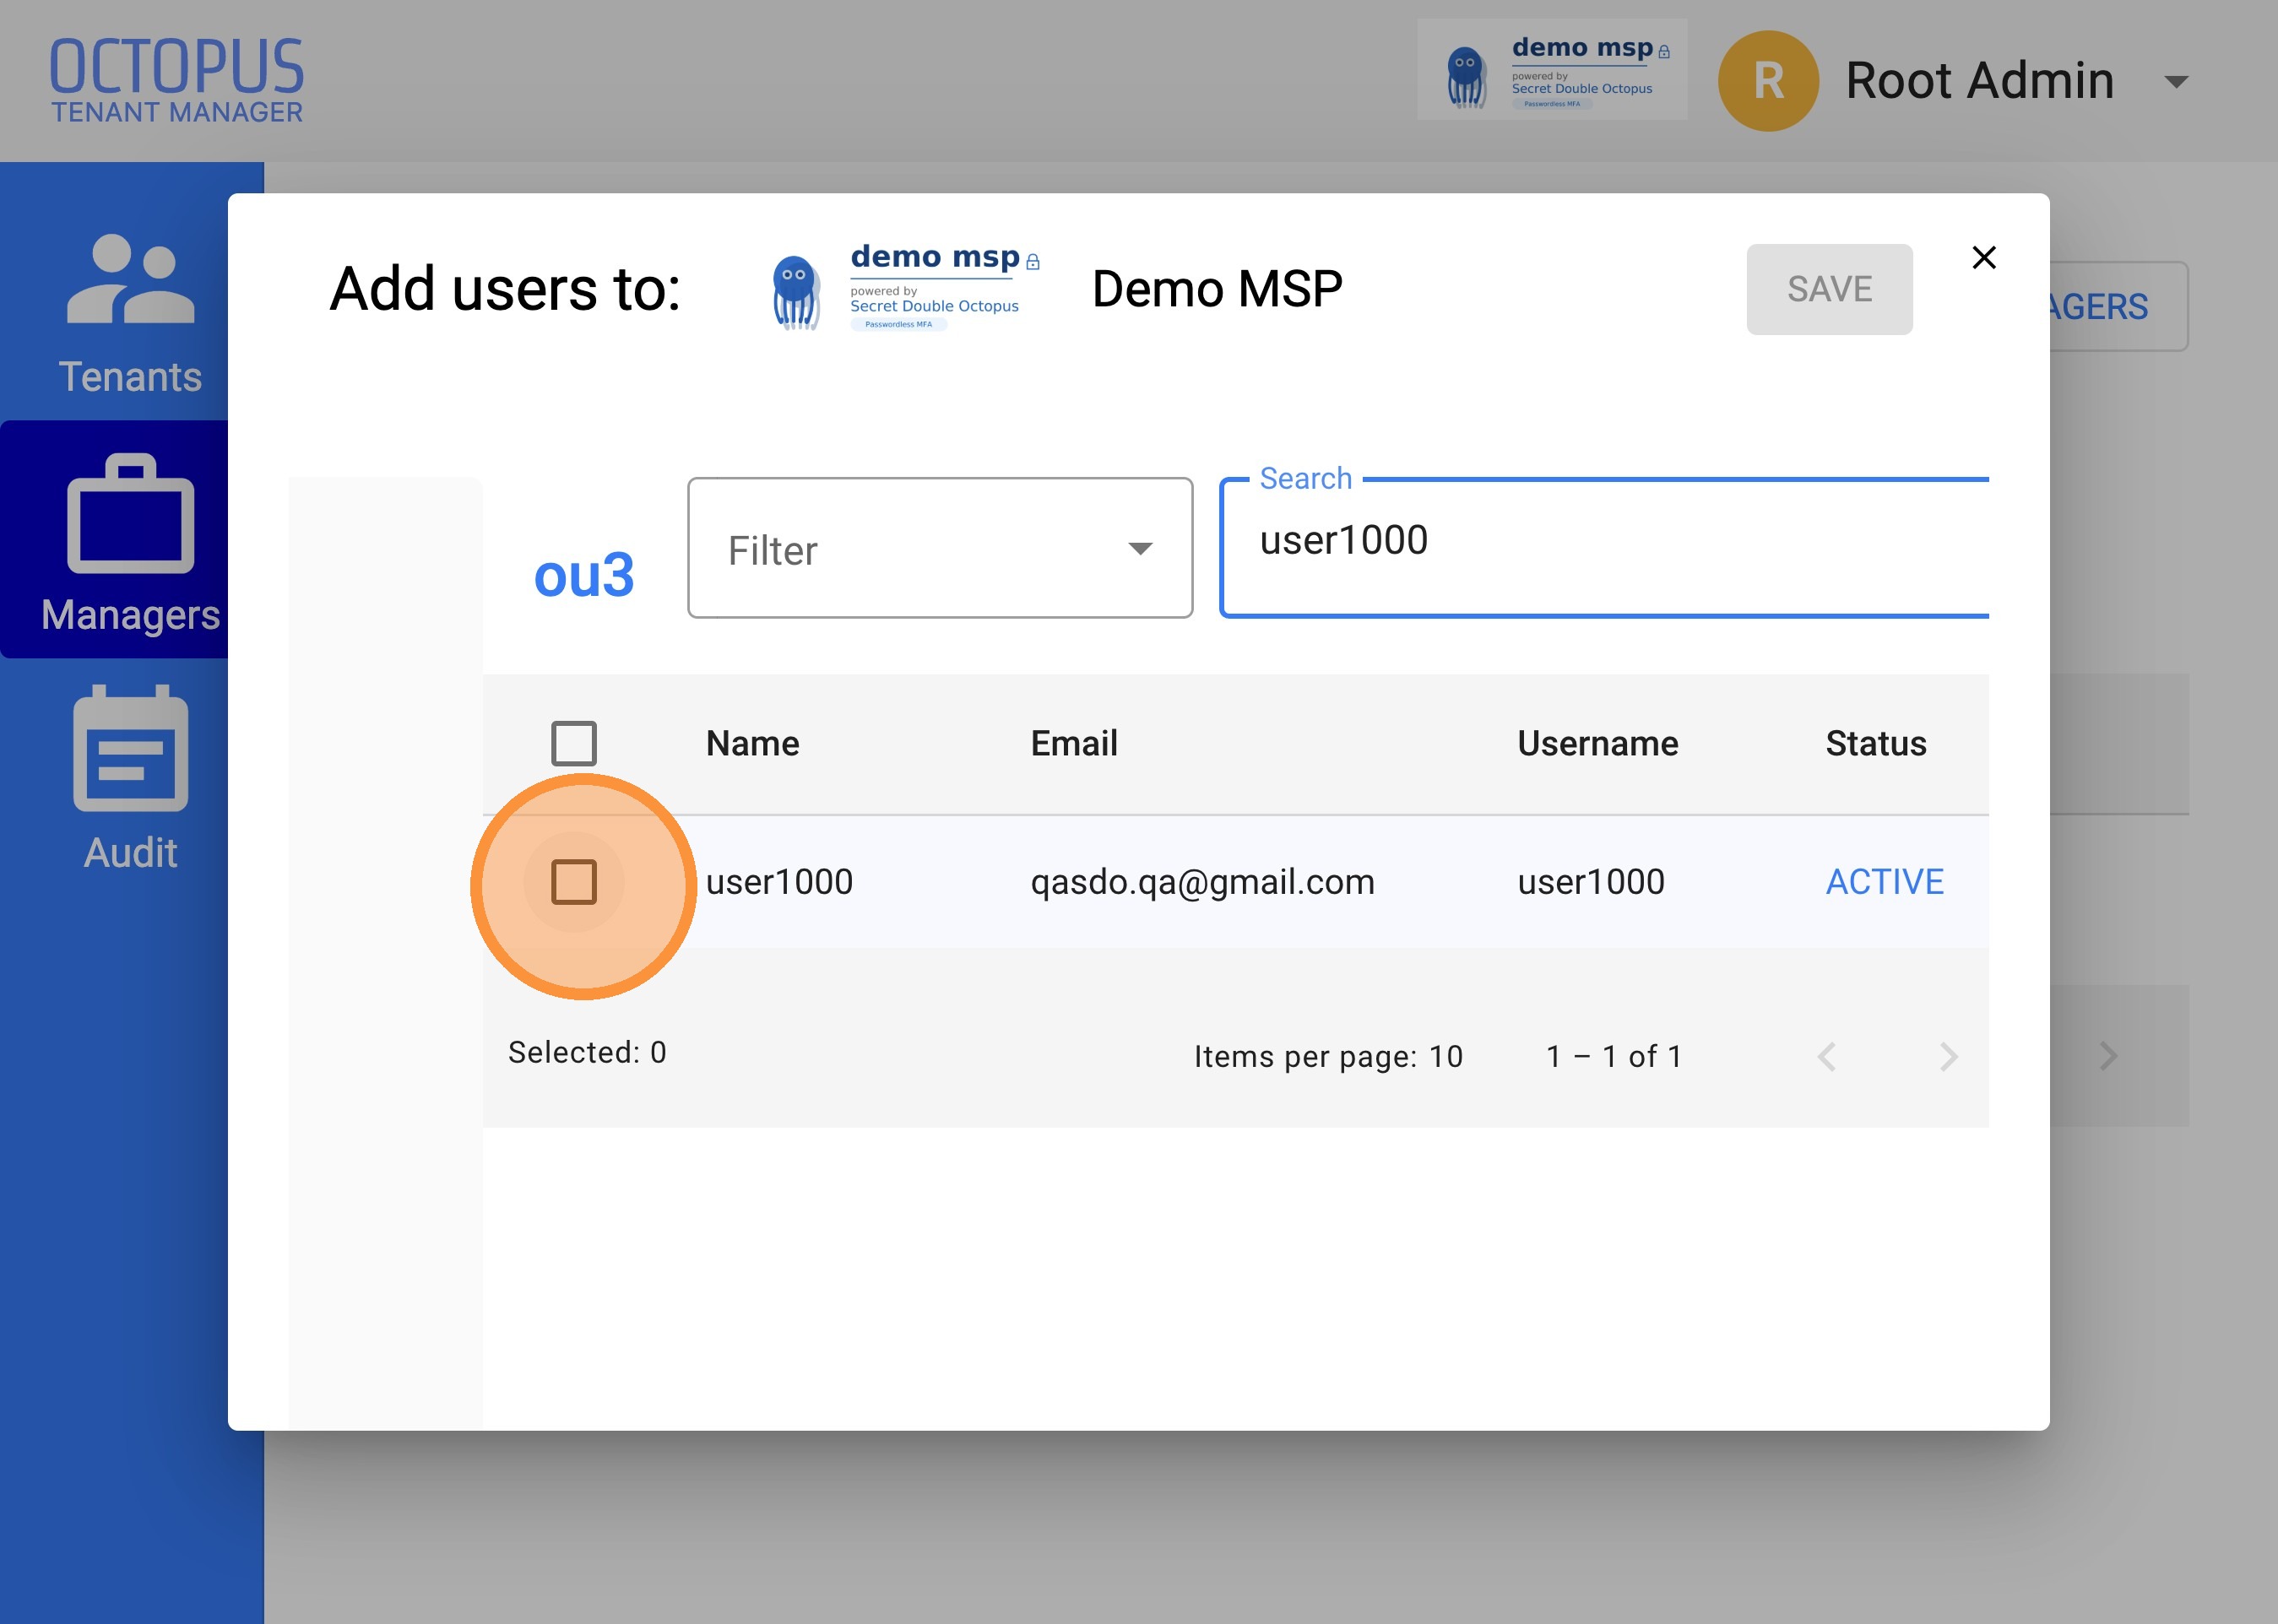The height and width of the screenshot is (1624, 2278).
Task: Click the Username column header
Action: pyautogui.click(x=1598, y=743)
